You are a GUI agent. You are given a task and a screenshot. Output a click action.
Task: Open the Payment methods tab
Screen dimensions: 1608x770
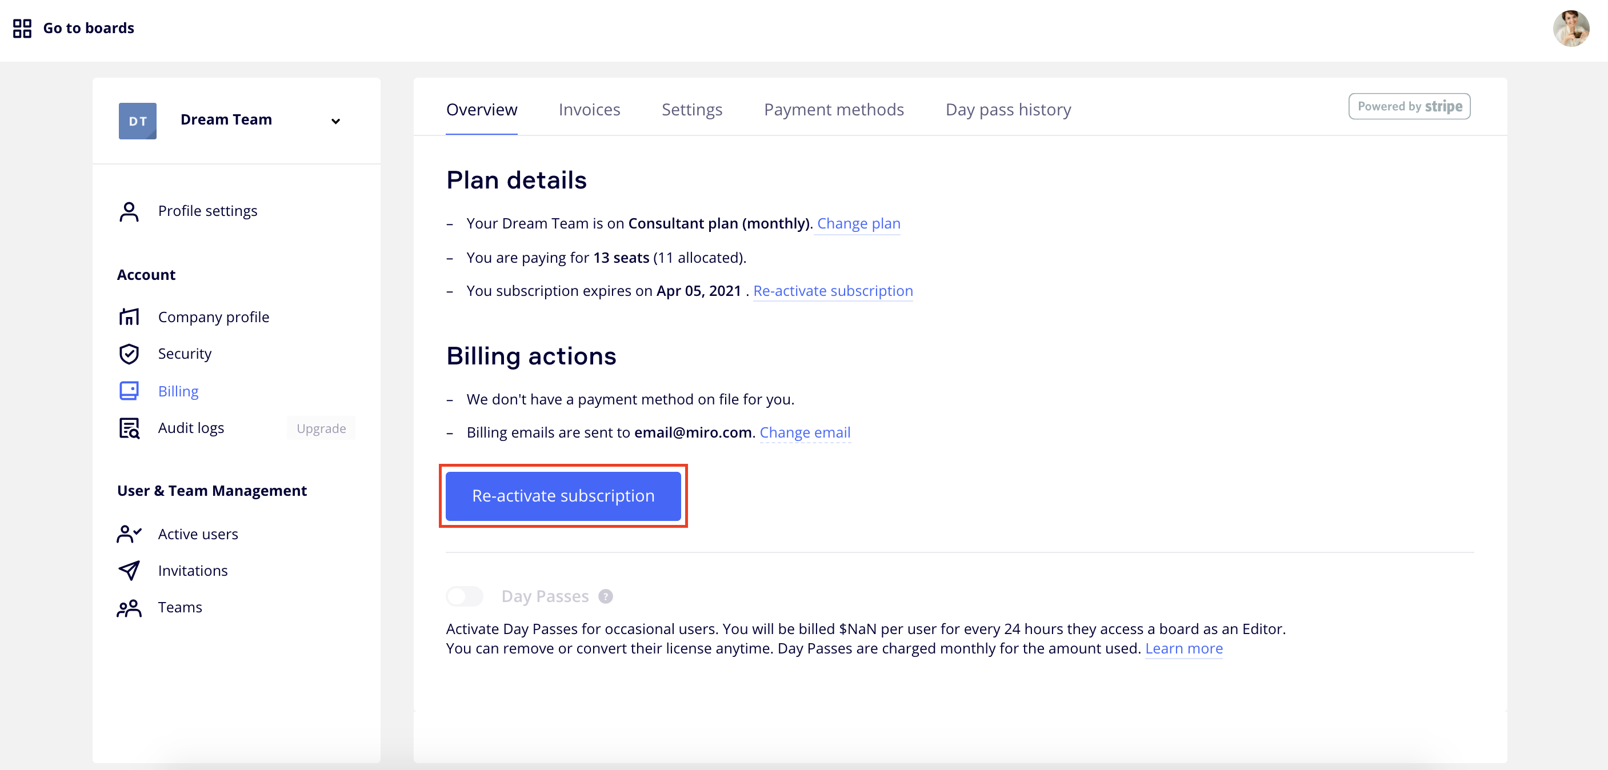click(x=833, y=110)
